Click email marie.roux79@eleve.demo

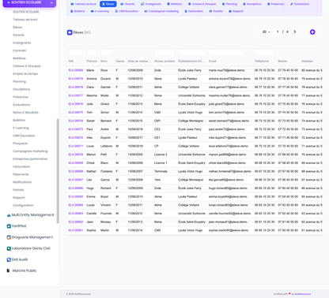tap(227, 70)
